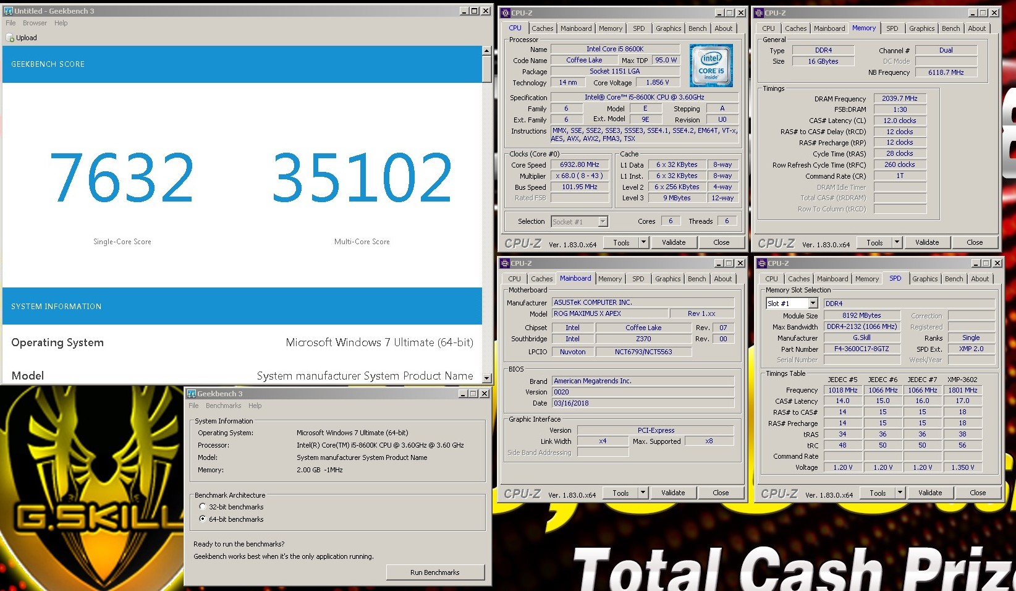Click the Part Number F4-3600C17-8GTZ field
The width and height of the screenshot is (1016, 591).
click(861, 349)
